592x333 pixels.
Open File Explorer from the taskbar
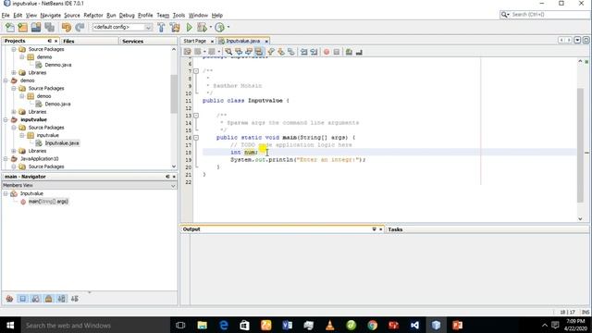coord(202,325)
